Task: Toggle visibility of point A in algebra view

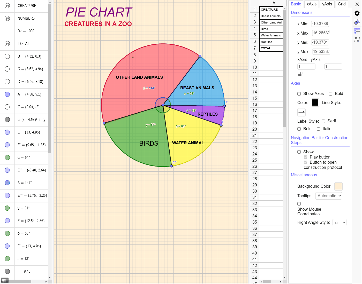Action: [x=7, y=94]
